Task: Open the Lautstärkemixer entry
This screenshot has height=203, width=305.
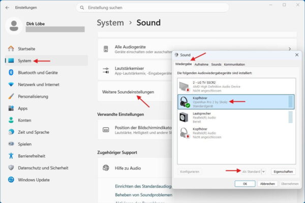Action: click(135, 70)
